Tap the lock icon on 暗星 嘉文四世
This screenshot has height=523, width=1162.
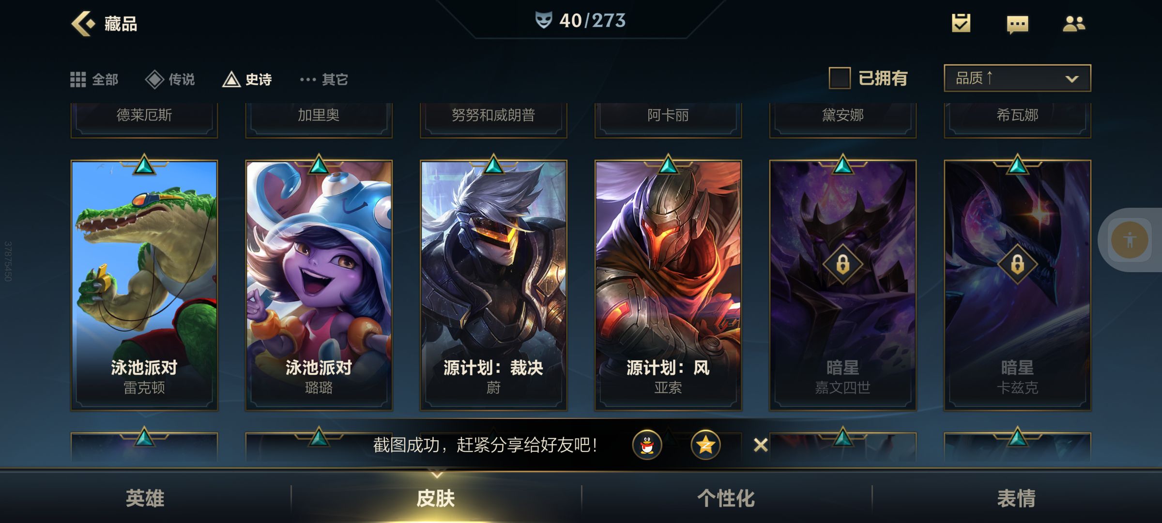pos(842,264)
